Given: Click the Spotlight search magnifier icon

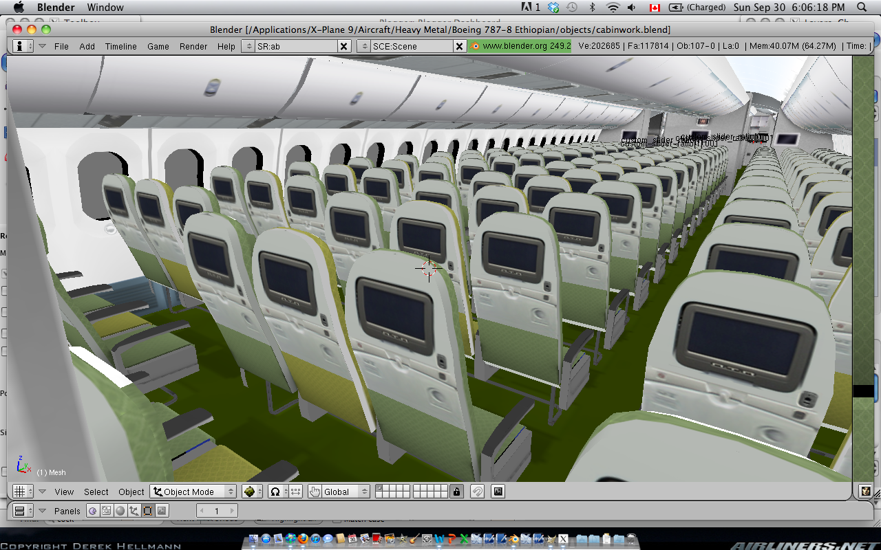Looking at the screenshot, I should [863, 7].
